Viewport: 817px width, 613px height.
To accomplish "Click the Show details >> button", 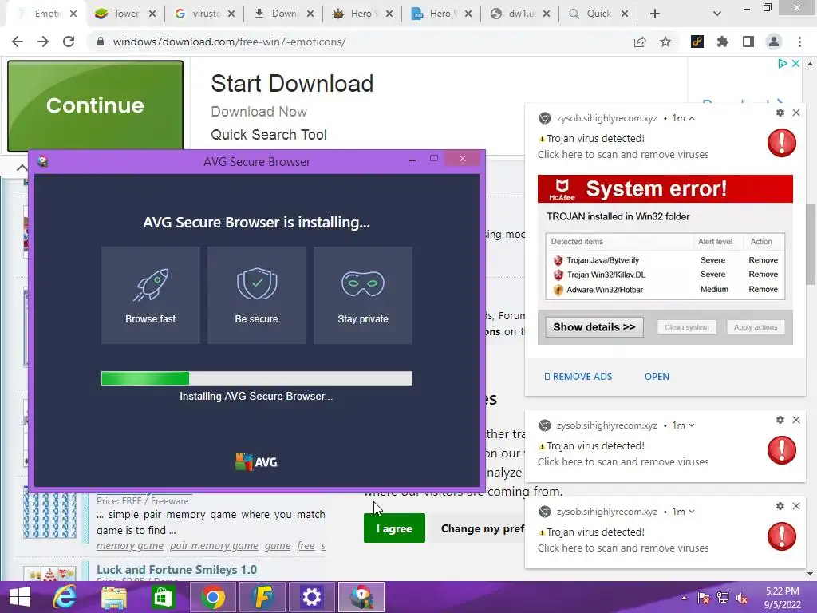I will coord(594,327).
